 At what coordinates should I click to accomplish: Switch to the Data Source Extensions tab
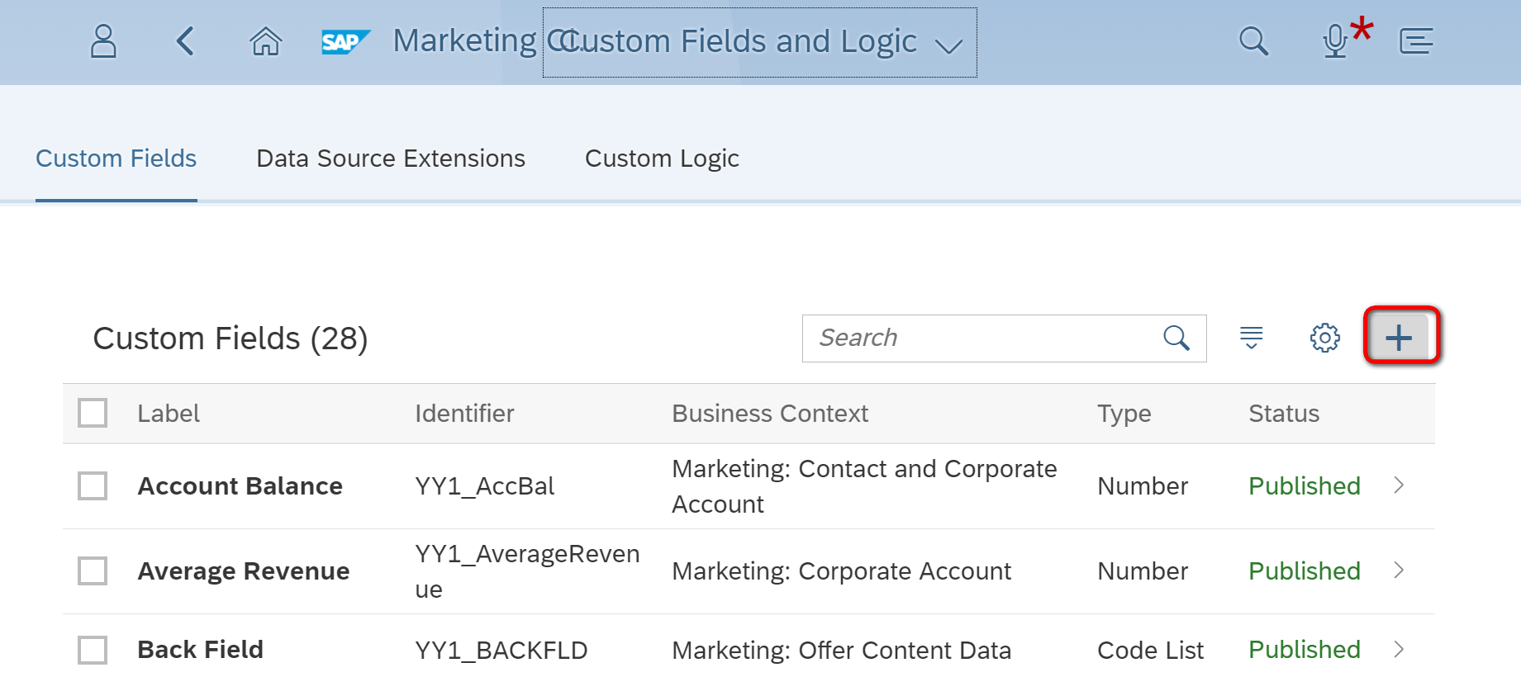[x=391, y=159]
